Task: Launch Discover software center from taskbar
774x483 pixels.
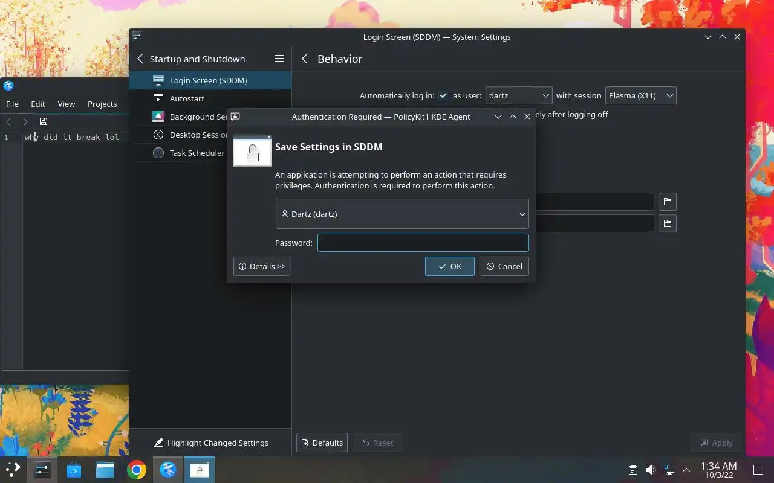Action: click(74, 470)
